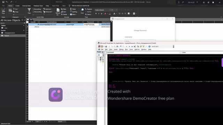Viewport: 223px width, 125px height.
Task: Click the Save icon in VBA toolbar
Action: click(x=106, y=47)
